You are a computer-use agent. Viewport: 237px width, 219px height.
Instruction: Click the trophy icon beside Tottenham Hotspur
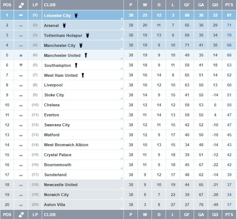(x=88, y=35)
